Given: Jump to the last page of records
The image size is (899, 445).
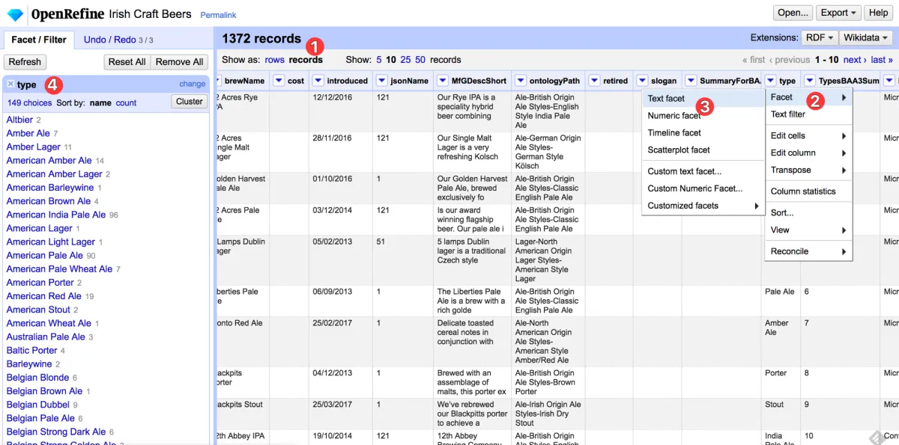Looking at the screenshot, I should point(881,60).
